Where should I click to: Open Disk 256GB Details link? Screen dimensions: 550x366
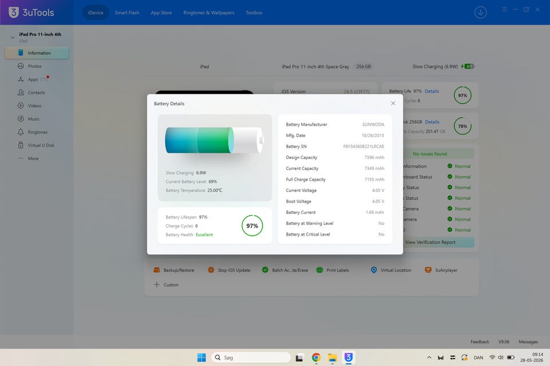click(432, 122)
